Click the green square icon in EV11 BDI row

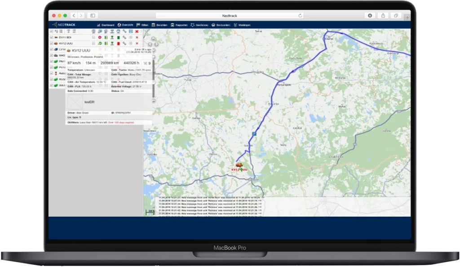click(x=119, y=38)
